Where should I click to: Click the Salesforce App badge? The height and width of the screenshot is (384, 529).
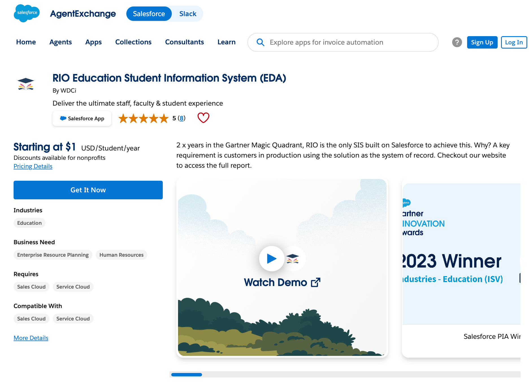(82, 118)
